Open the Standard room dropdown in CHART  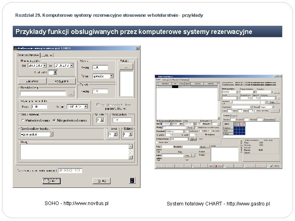(184, 131)
